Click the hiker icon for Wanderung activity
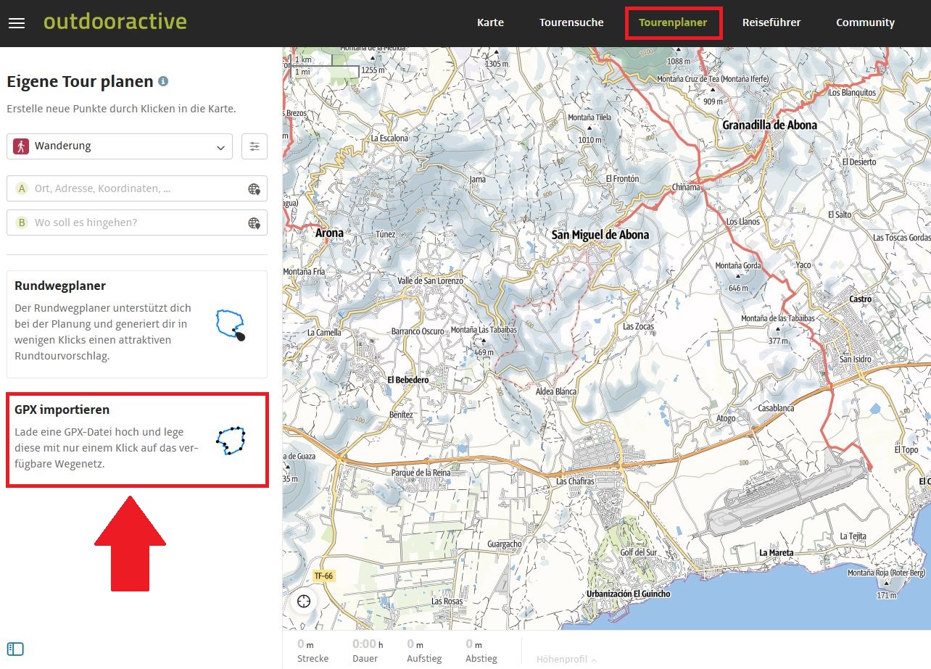Image resolution: width=931 pixels, height=669 pixels. point(21,146)
